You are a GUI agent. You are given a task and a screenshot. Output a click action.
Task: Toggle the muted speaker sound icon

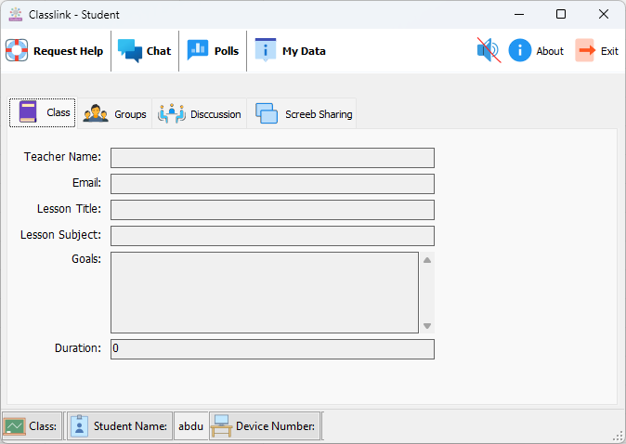click(x=489, y=50)
